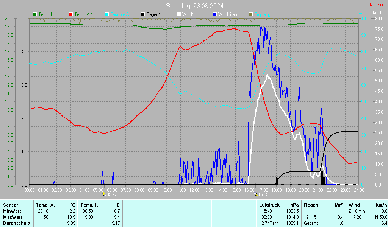Viewport: 388px width, 227px height.
Task: Click the 06:00 time axis label
Action: (x=112, y=190)
